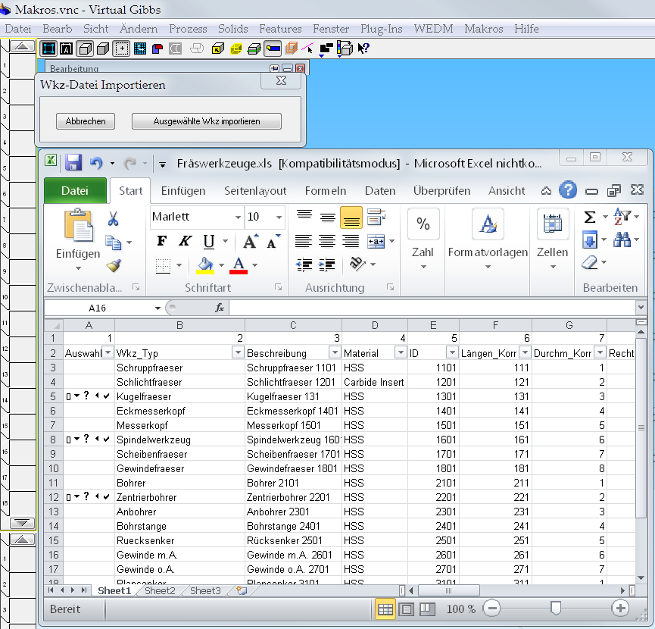The image size is (655, 629).
Task: Click Ausgewählte Wkz importieren button
Action: [x=207, y=121]
